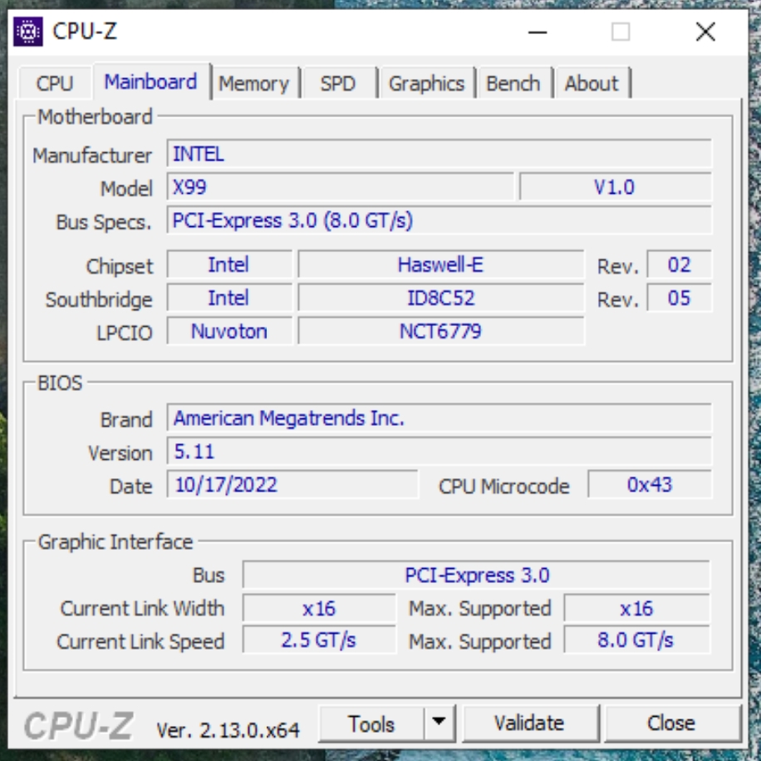Viewport: 761px width, 761px height.
Task: Click the Close button at bottom
Action: pyautogui.click(x=671, y=724)
